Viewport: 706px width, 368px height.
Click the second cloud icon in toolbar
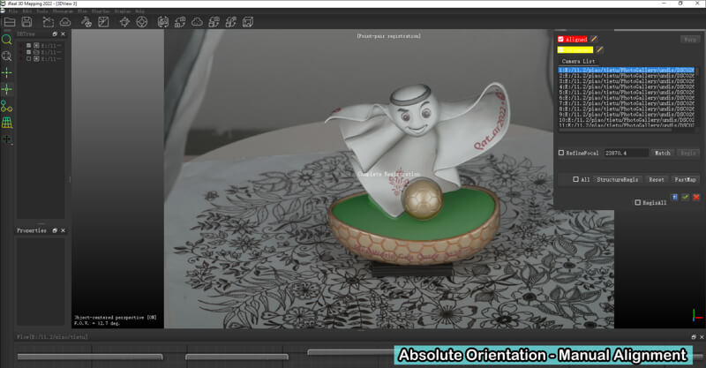(197, 21)
